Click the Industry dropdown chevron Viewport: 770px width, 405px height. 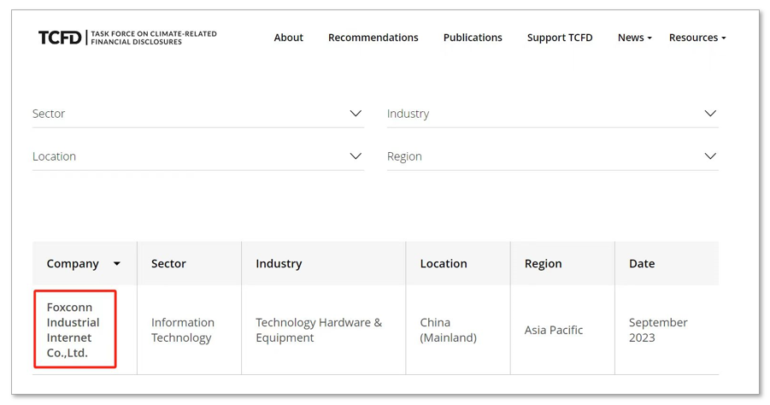pos(710,114)
